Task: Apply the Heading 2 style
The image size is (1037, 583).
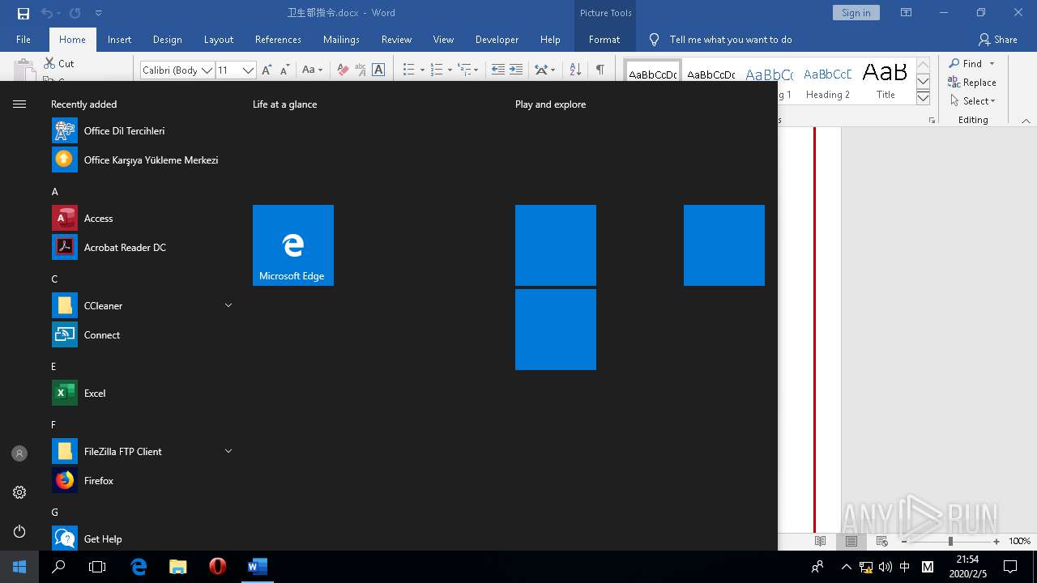Action: click(827, 81)
